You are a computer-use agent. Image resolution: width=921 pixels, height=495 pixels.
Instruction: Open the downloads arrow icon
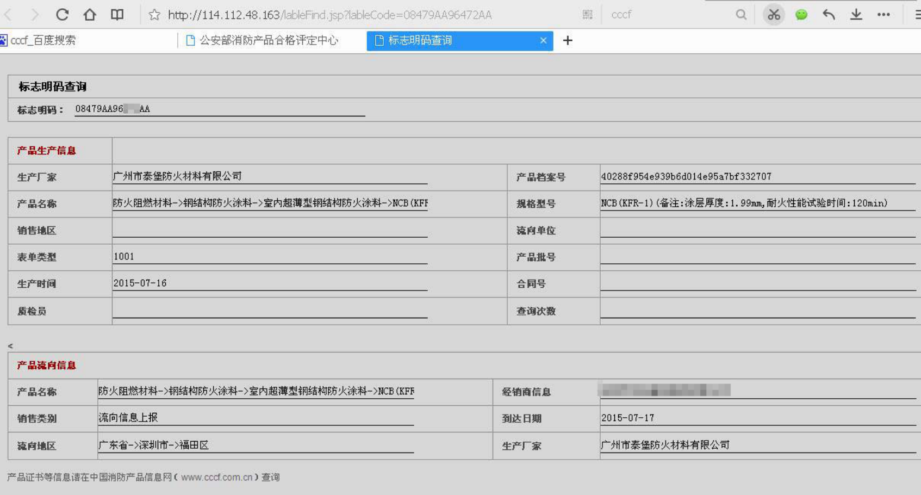click(856, 15)
